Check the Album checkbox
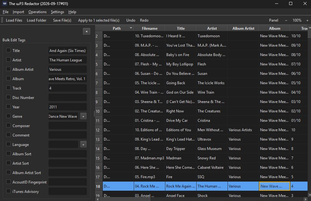Screen dimensions: 311x201 (x=8, y=79)
